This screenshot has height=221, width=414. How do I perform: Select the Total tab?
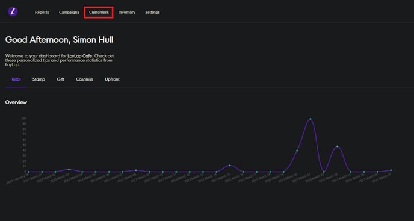[16, 79]
